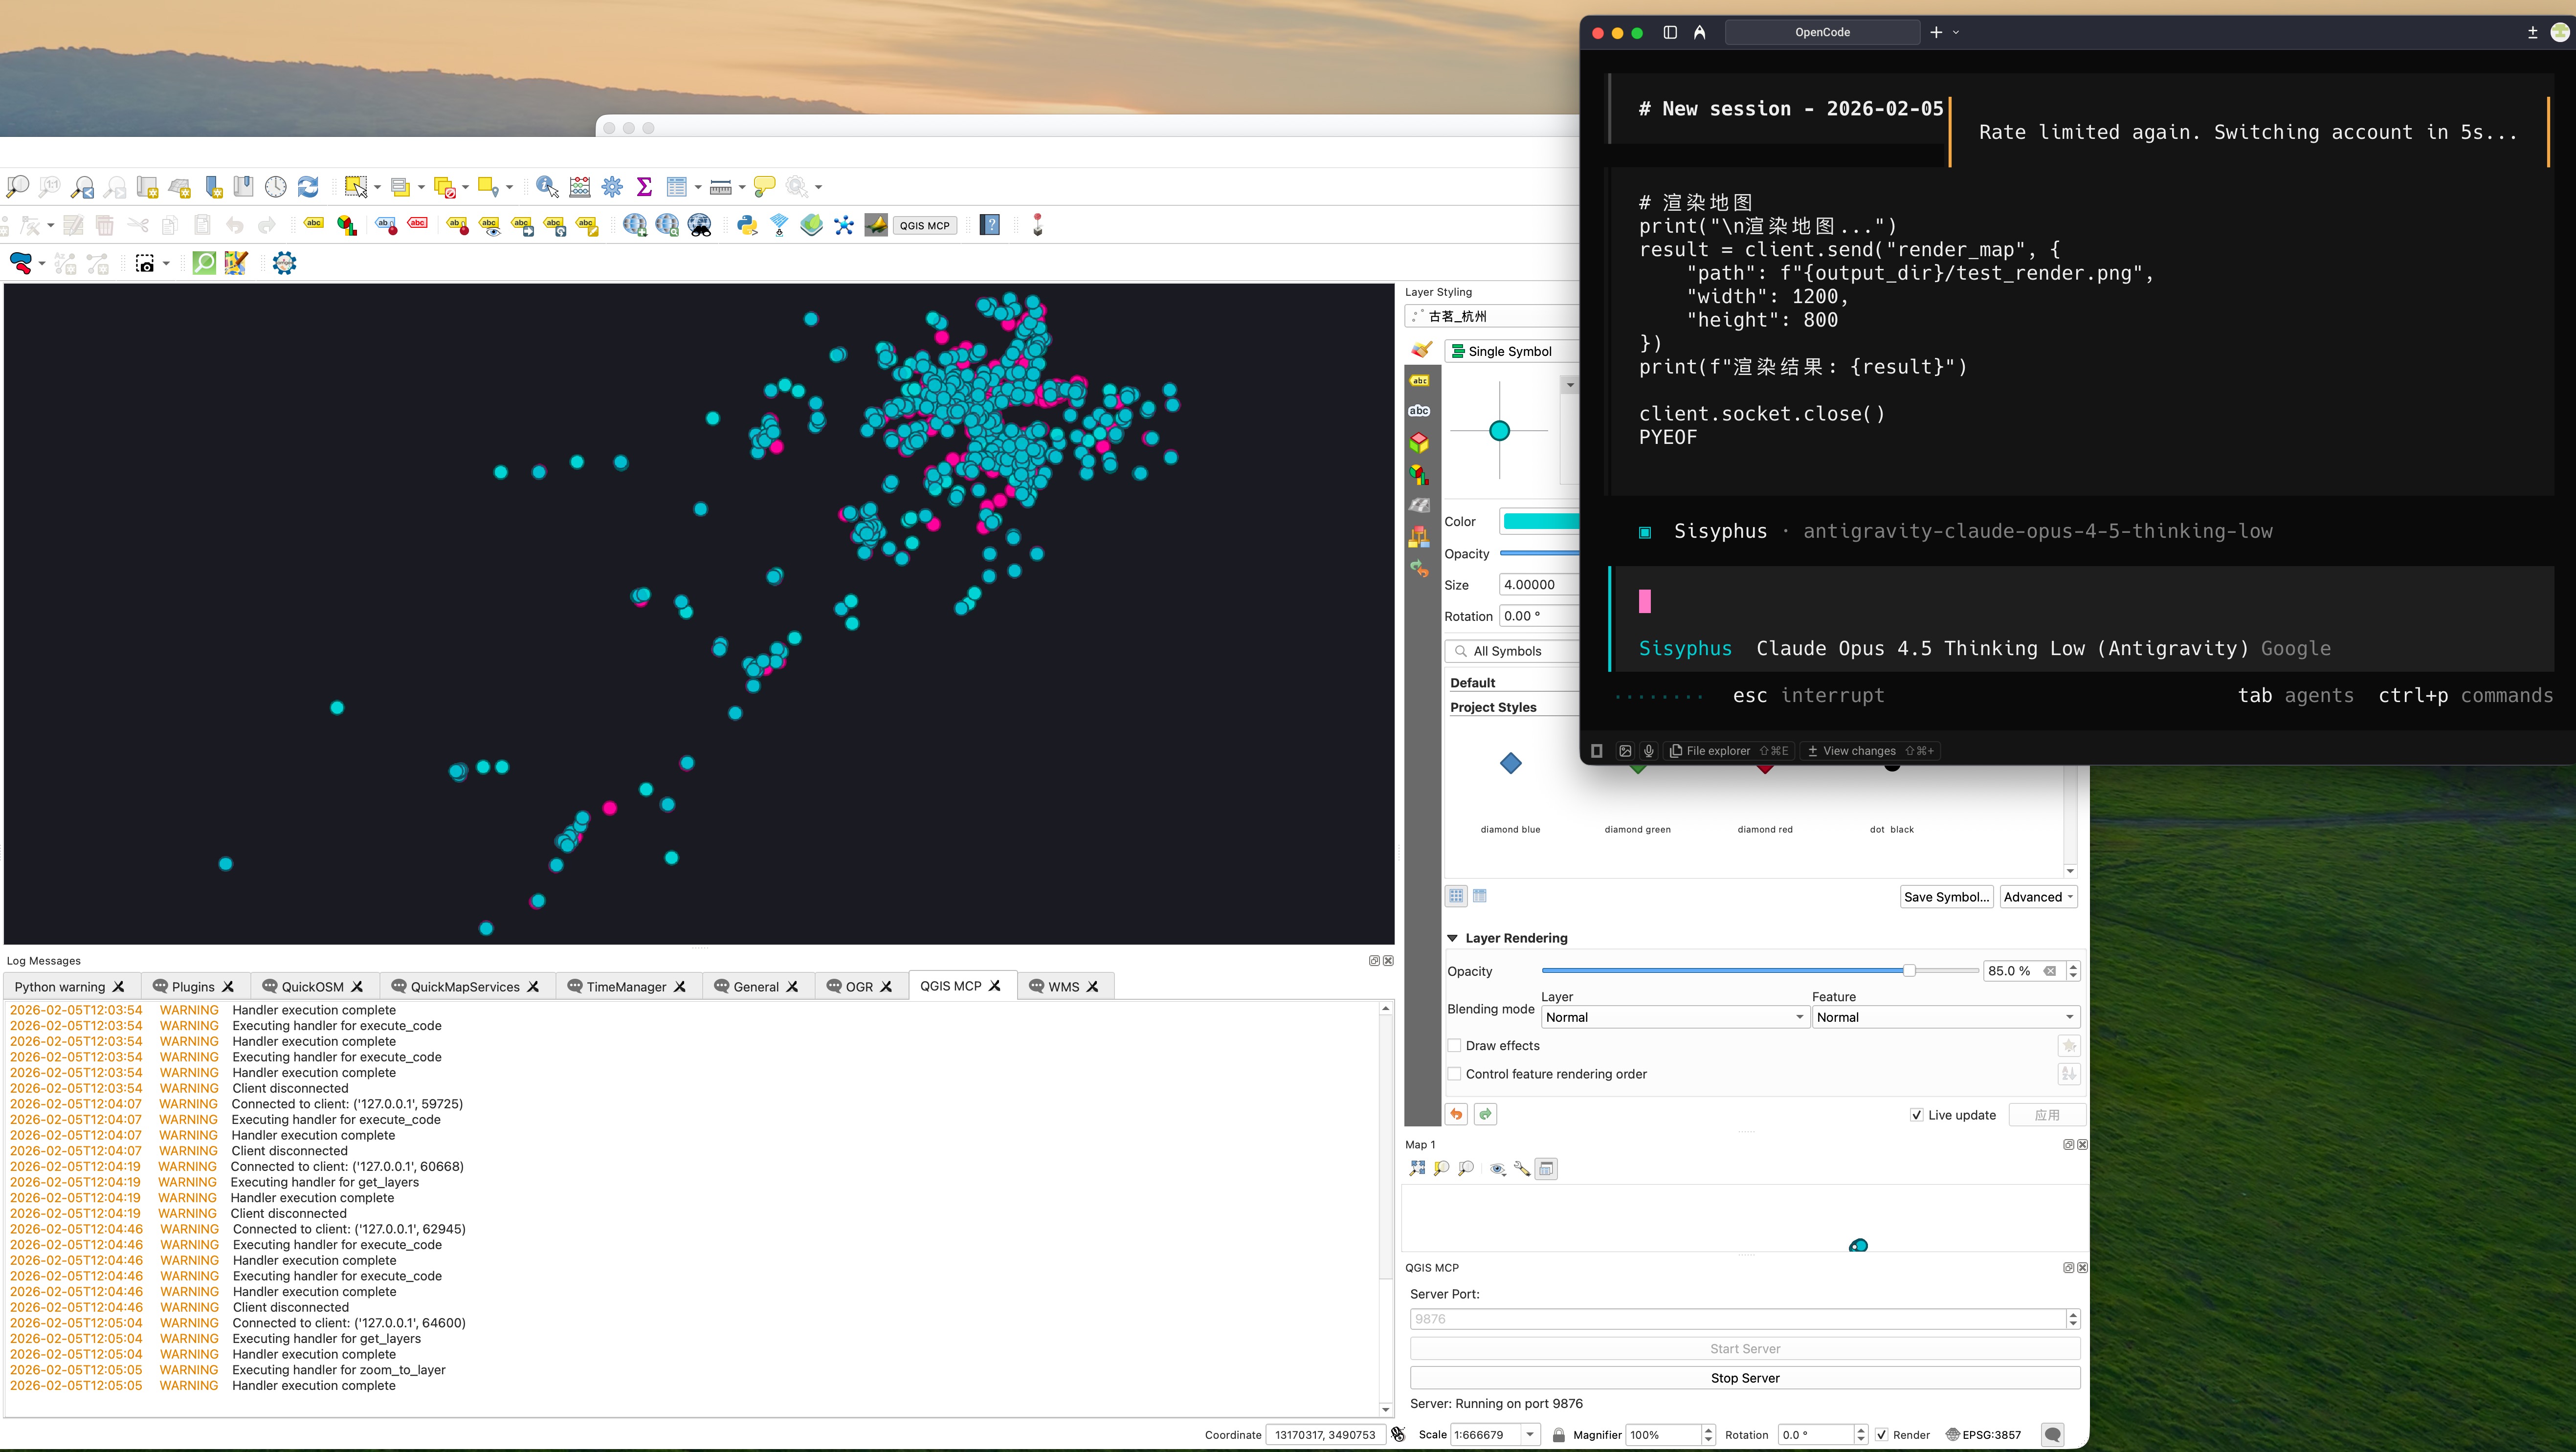2576x1452 pixels.
Task: Enable the Draw effects checkbox
Action: tap(1454, 1045)
